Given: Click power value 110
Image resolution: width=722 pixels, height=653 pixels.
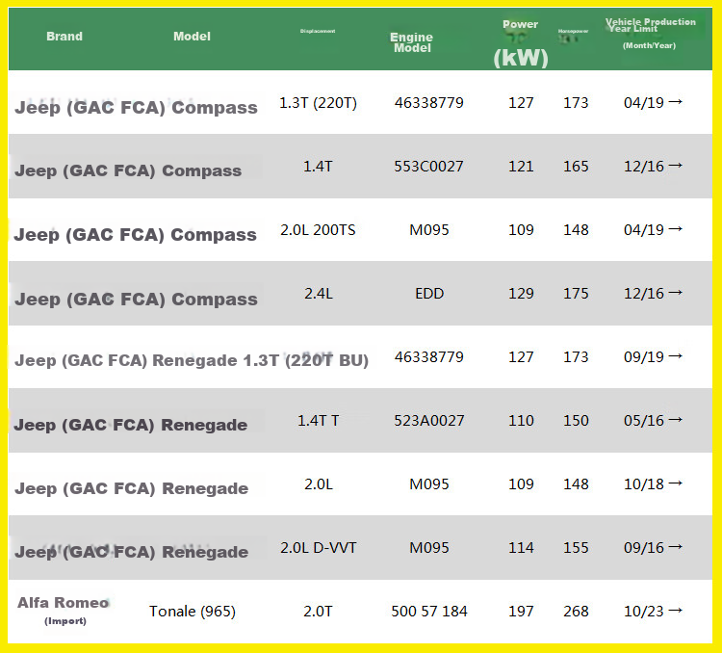Looking at the screenshot, I should tap(521, 420).
